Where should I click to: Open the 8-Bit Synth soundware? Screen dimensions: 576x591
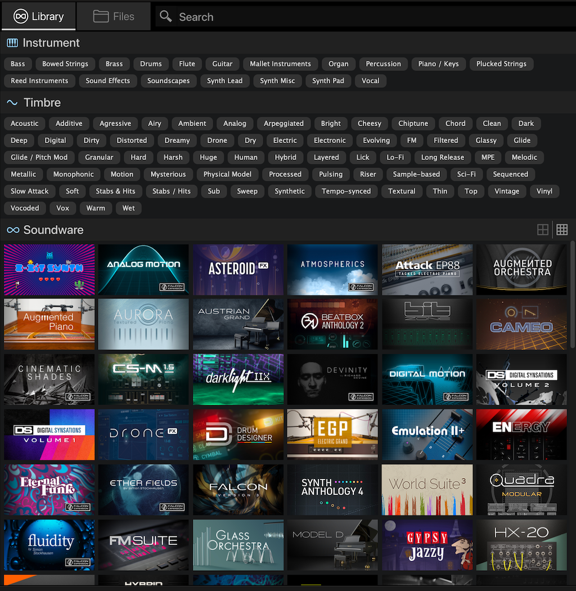pyautogui.click(x=49, y=270)
